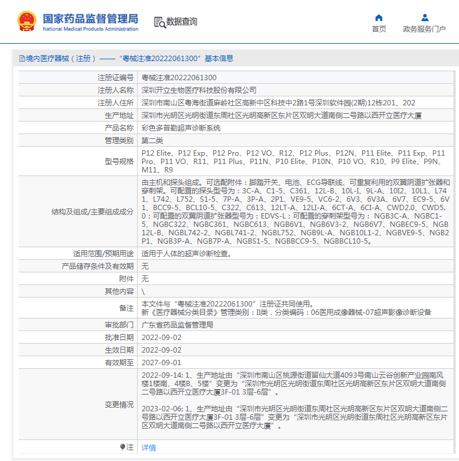Click the lightbulb icon beside 注
459x461 pixels.
point(123,447)
